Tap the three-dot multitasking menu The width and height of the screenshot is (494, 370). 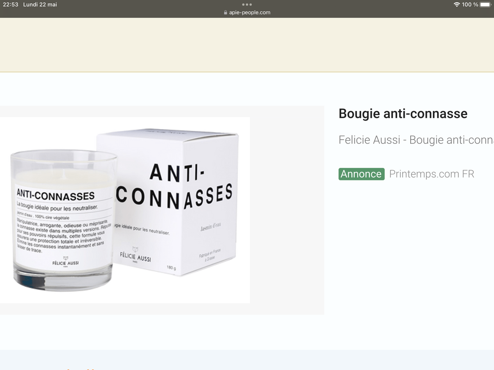pos(247,5)
